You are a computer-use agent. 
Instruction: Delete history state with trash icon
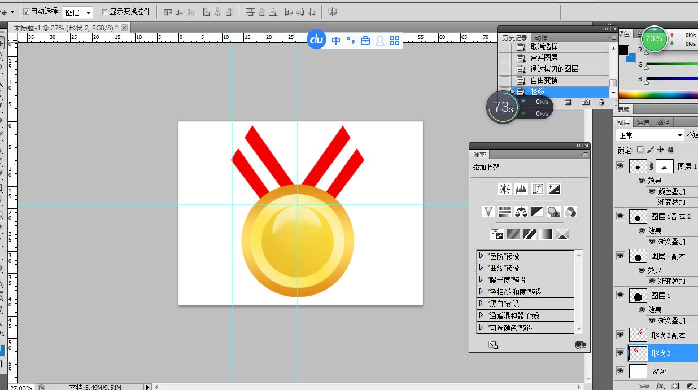[601, 103]
